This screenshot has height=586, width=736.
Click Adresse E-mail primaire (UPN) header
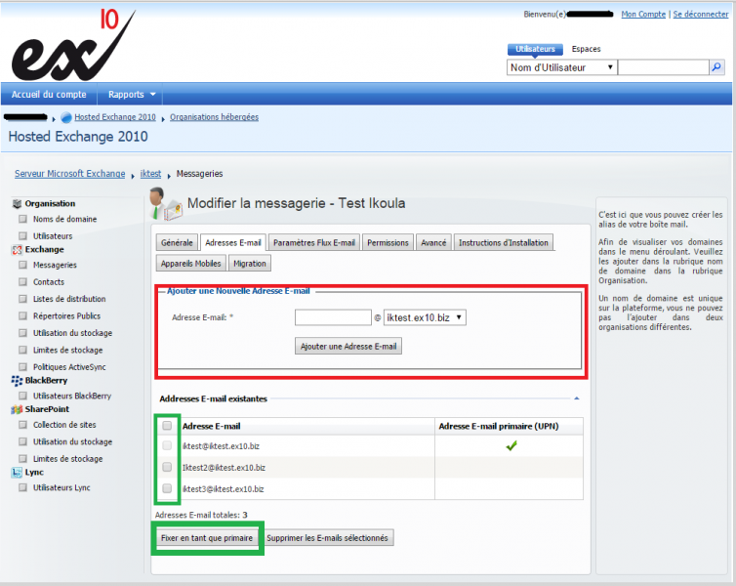click(499, 427)
